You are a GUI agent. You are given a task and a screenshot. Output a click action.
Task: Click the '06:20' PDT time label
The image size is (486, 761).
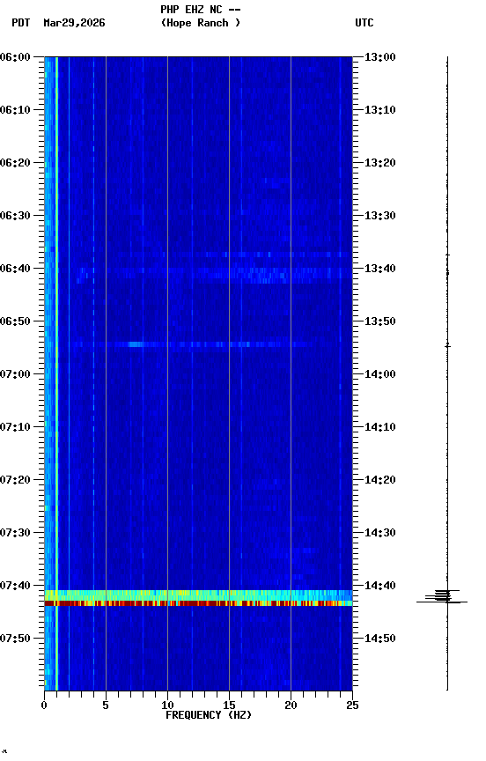(15, 163)
